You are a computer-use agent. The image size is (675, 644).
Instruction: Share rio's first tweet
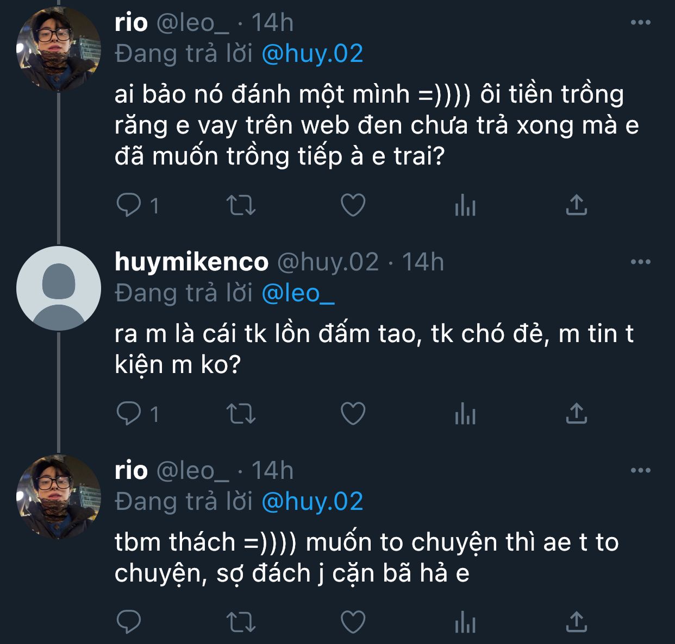pos(576,205)
